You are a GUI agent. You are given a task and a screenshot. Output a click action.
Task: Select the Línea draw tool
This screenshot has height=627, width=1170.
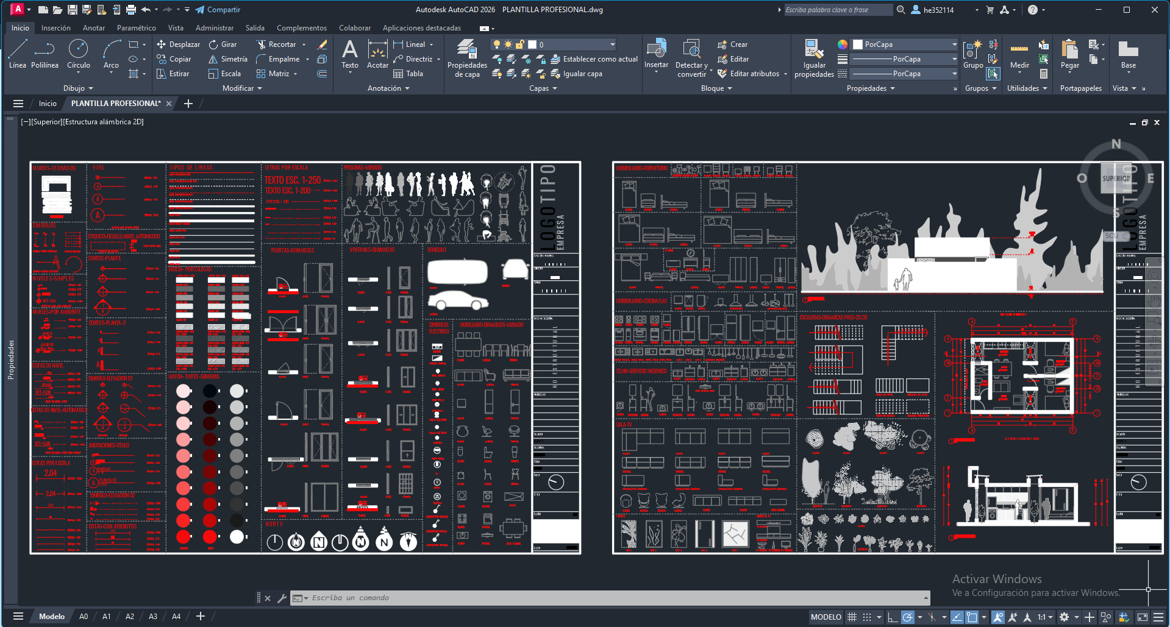17,54
